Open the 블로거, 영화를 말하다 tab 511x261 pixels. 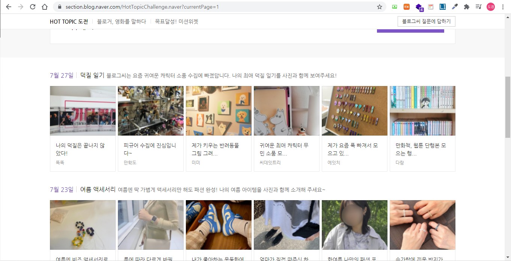(x=122, y=21)
